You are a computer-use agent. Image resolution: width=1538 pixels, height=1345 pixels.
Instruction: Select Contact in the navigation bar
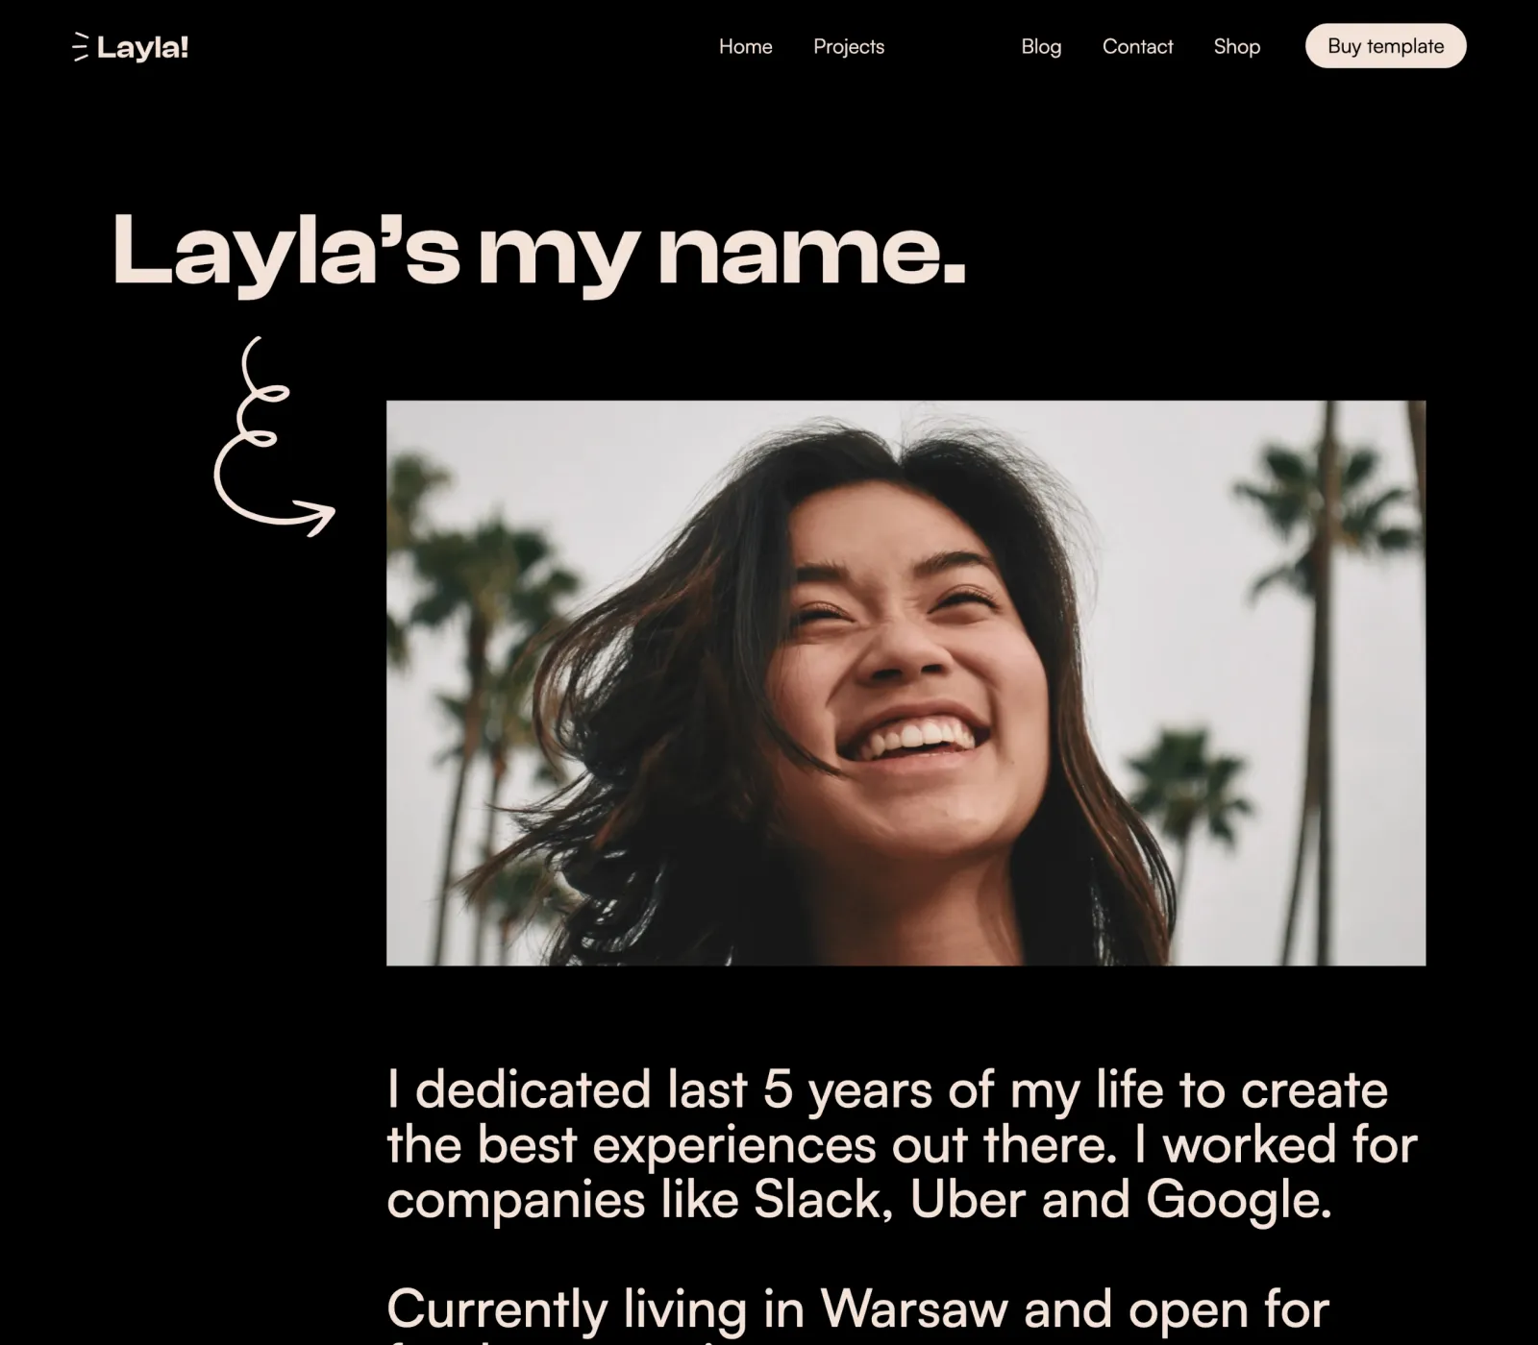tap(1137, 46)
